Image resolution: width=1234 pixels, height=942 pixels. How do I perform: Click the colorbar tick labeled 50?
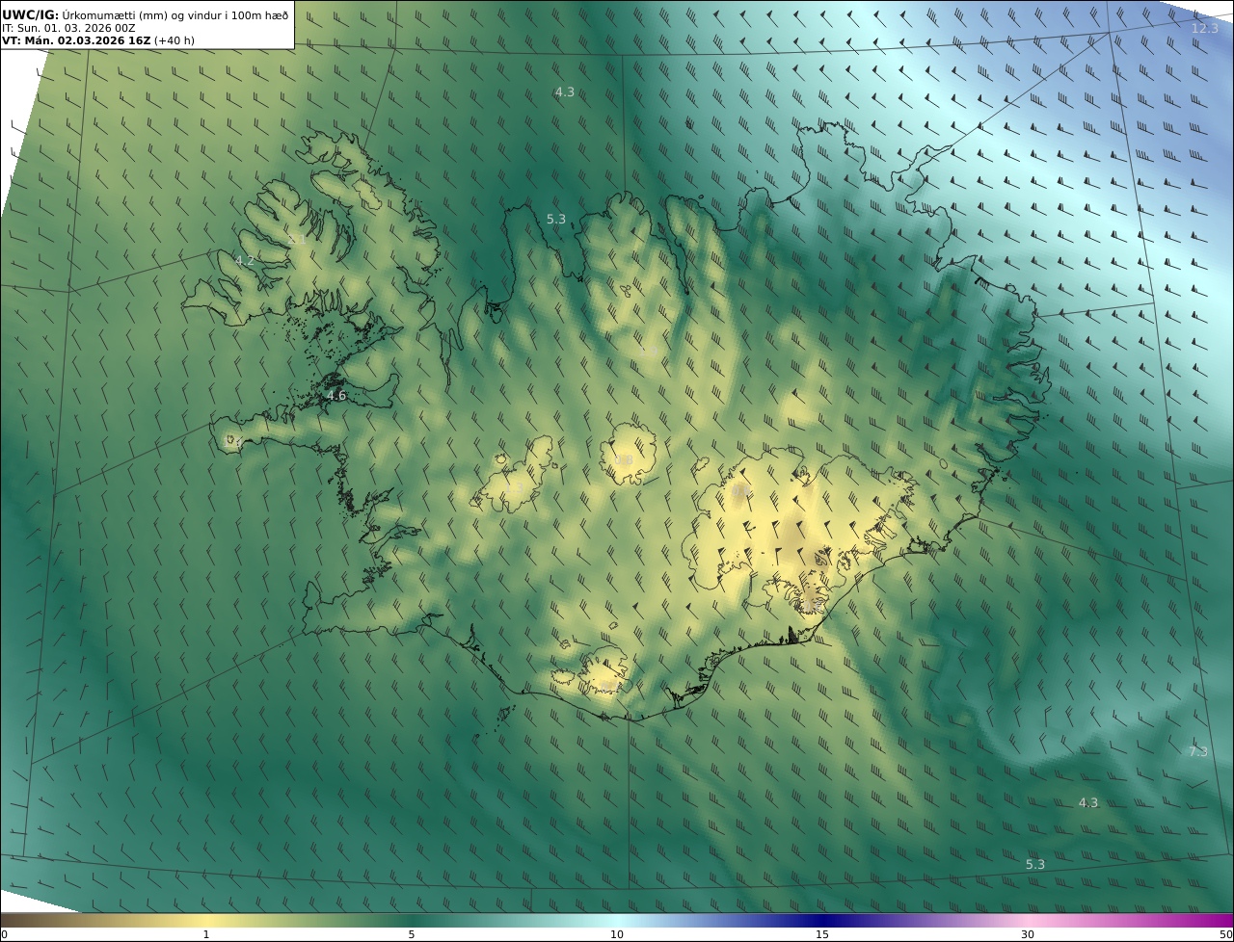tap(1225, 934)
